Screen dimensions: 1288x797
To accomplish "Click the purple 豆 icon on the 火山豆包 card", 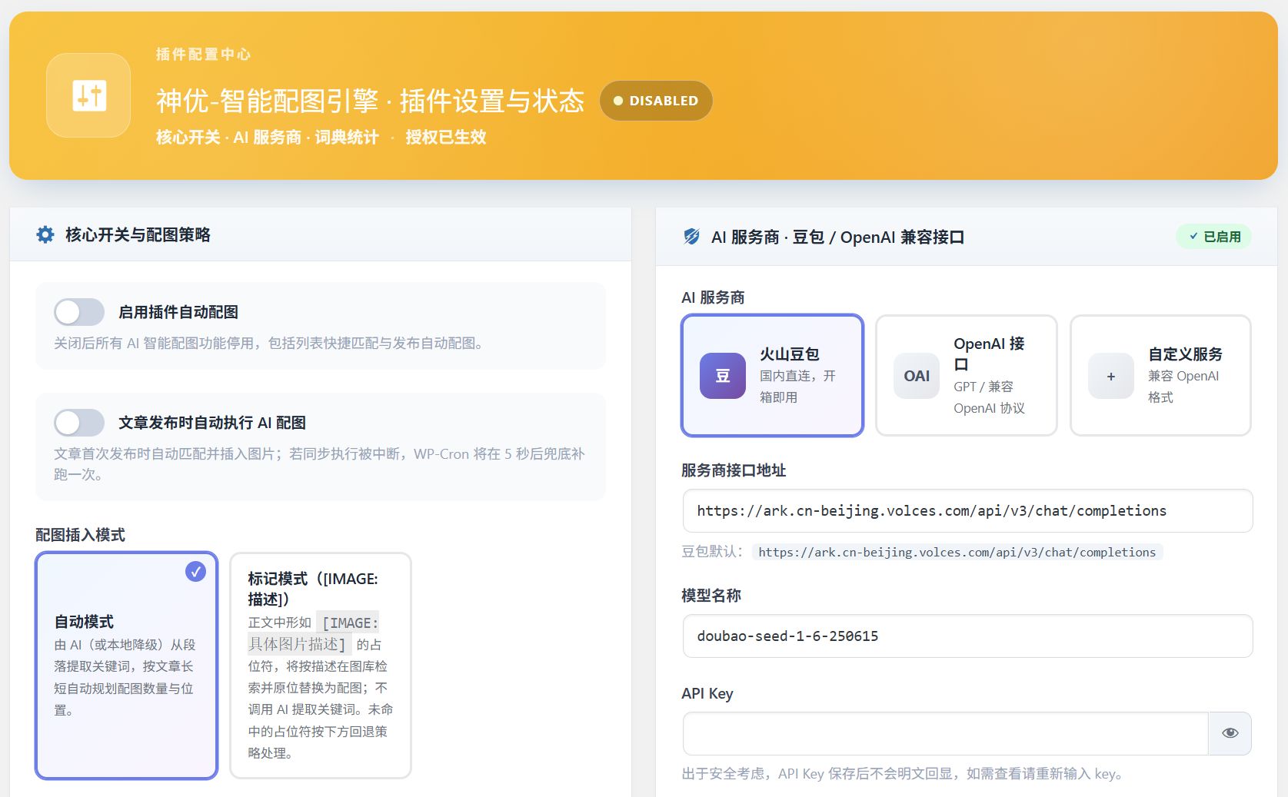I will 722,376.
